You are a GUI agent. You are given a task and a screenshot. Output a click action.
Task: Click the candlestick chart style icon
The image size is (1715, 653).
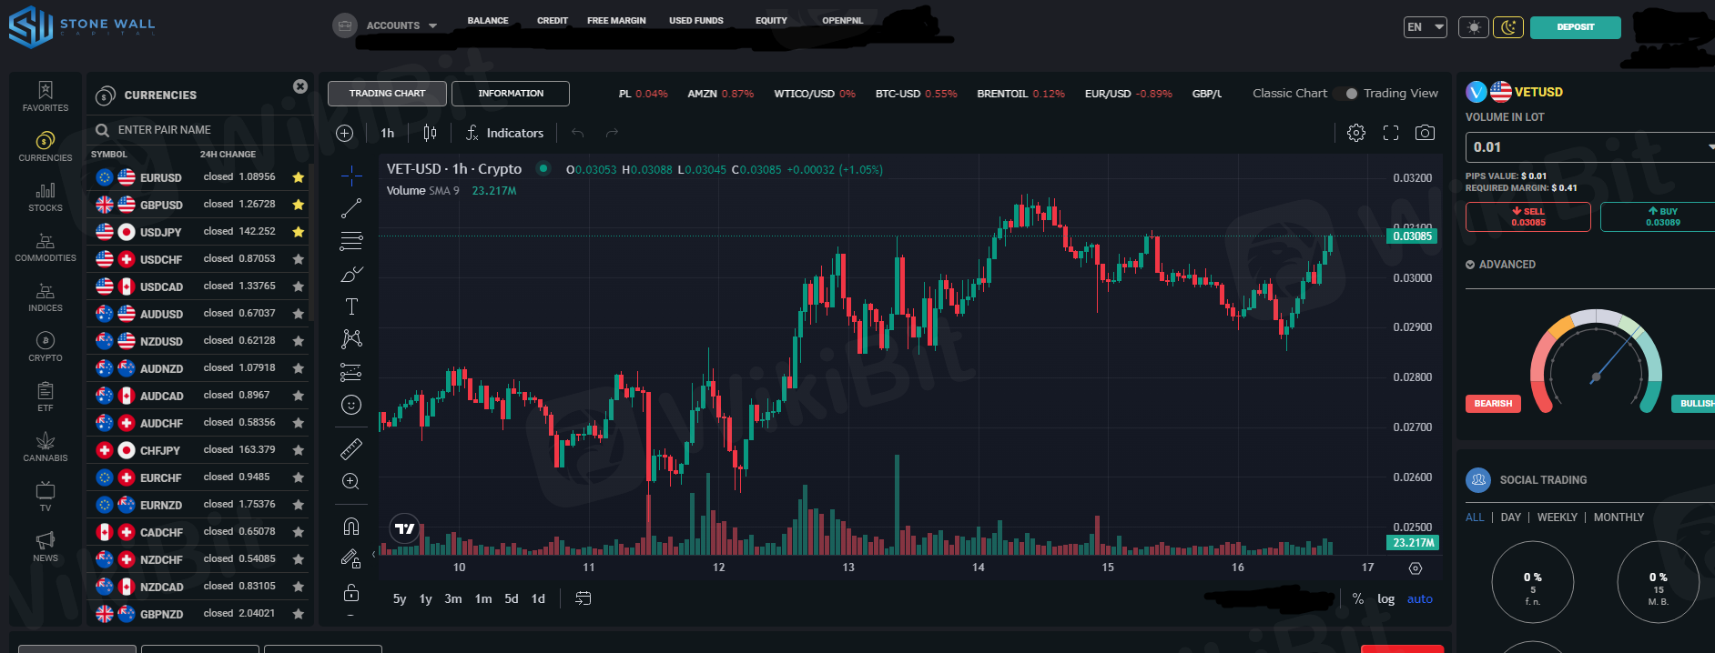coord(430,133)
